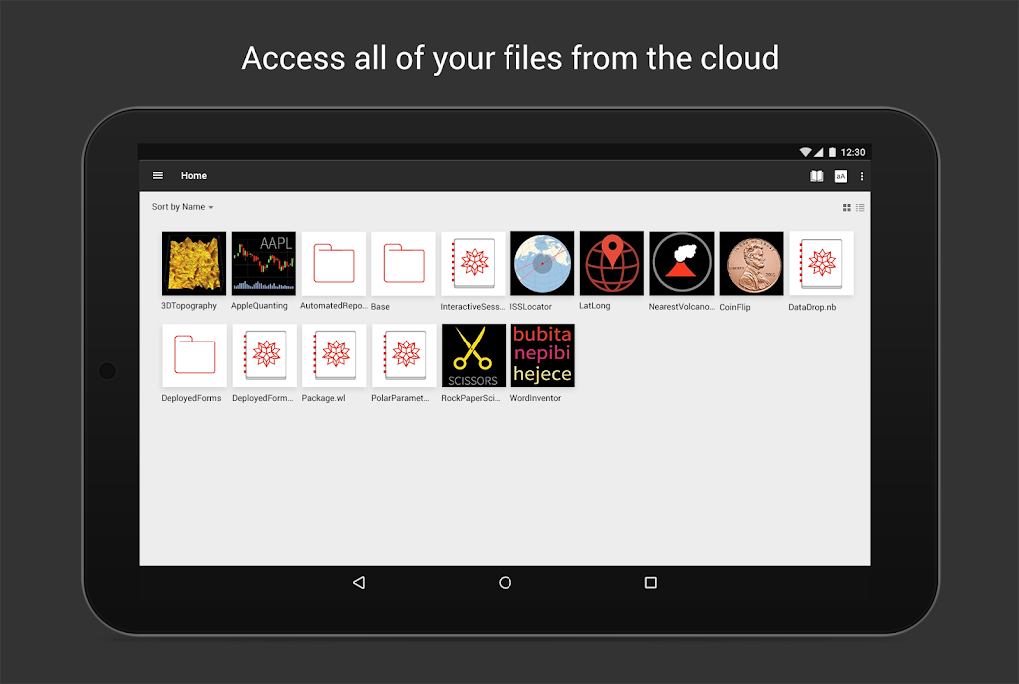Tap the Android Recents square button
1019x684 pixels.
point(650,582)
